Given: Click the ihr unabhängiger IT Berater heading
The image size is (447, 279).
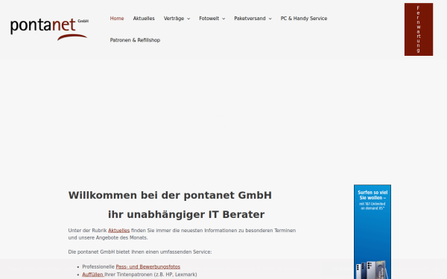Looking at the screenshot, I should 186,214.
